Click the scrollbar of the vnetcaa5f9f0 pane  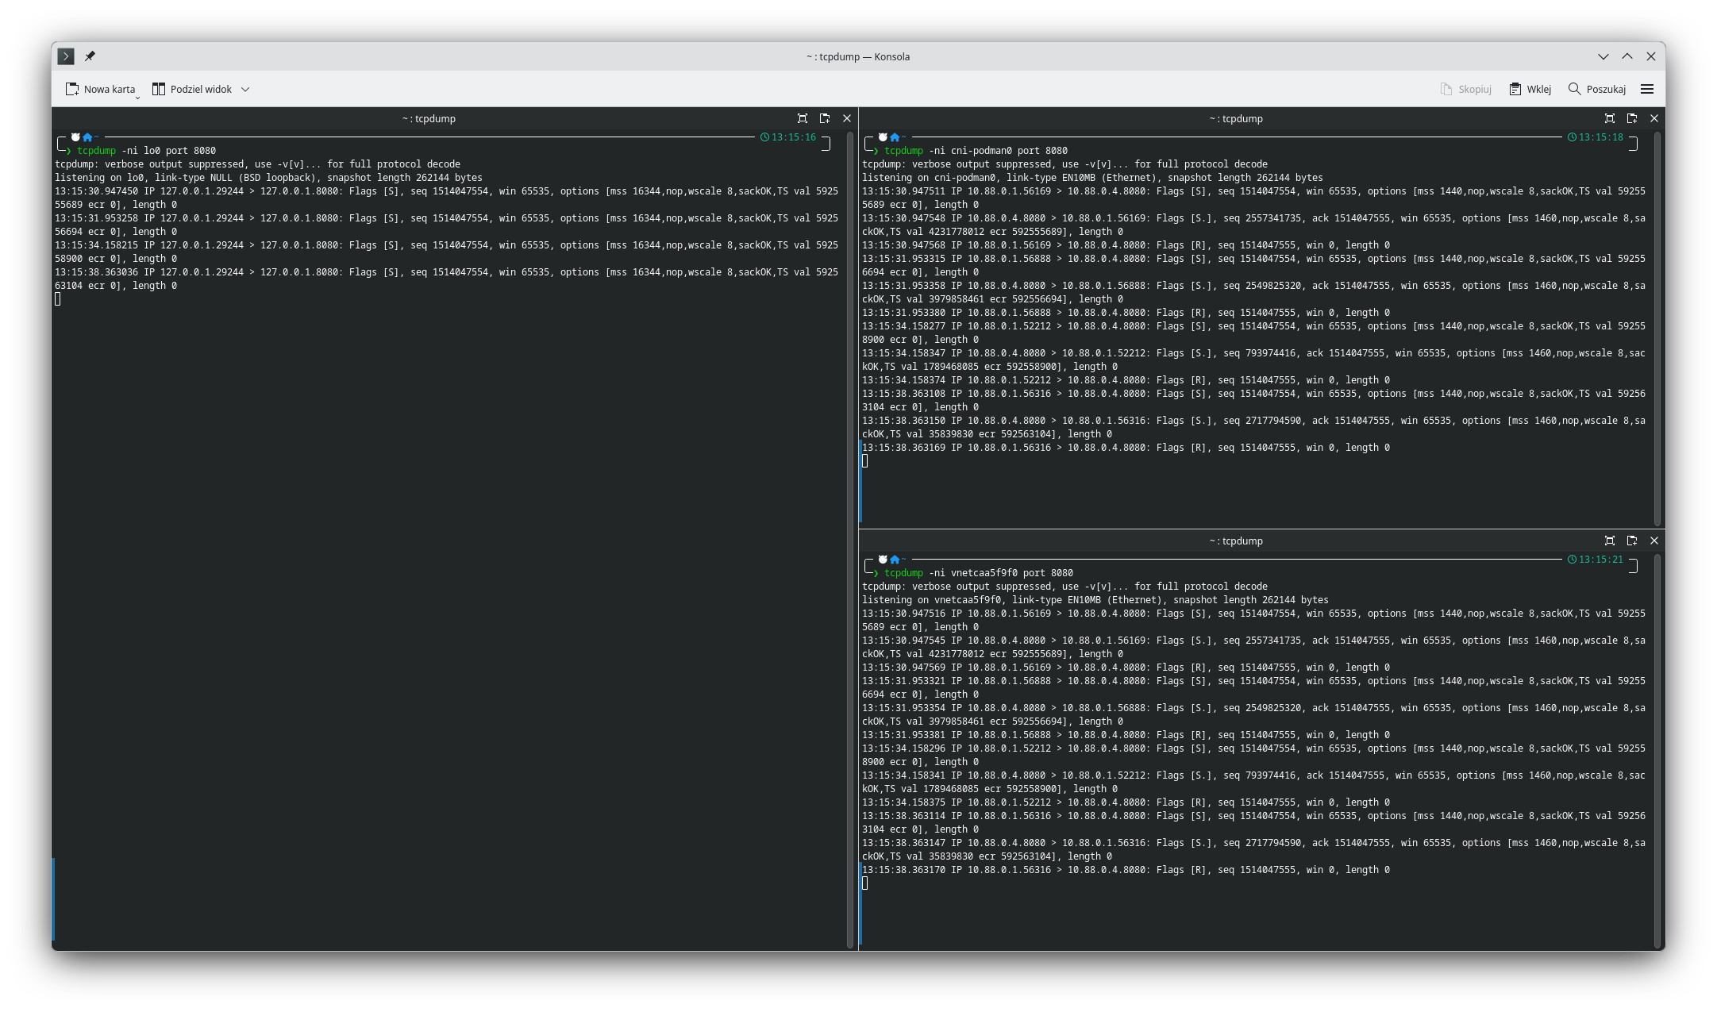(x=1657, y=751)
